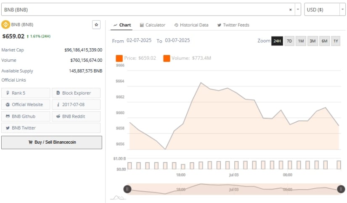
Task: Click the From date 02-07-2025 field
Action: (x=139, y=40)
